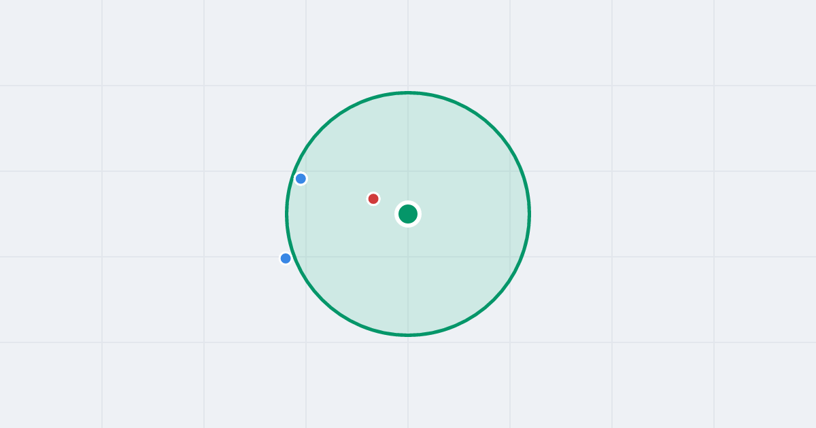The image size is (816, 428).
Task: Click the empty grid cell in the top-left corner
Action: [51, 43]
